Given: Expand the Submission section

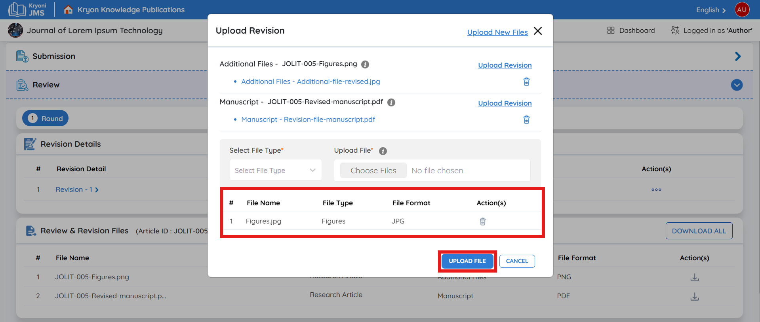Looking at the screenshot, I should pos(737,57).
